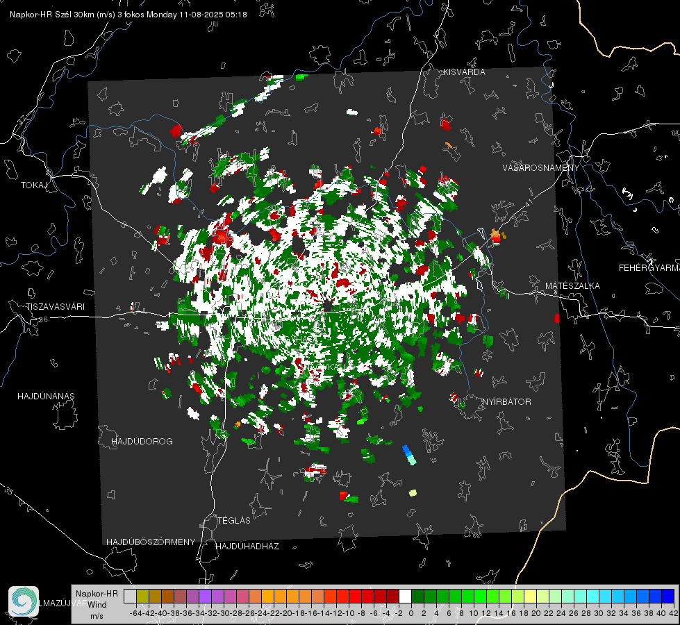Screen dimensions: 680x625
Task: Click the NYÍRBÁTOR town label
Action: coord(506,402)
